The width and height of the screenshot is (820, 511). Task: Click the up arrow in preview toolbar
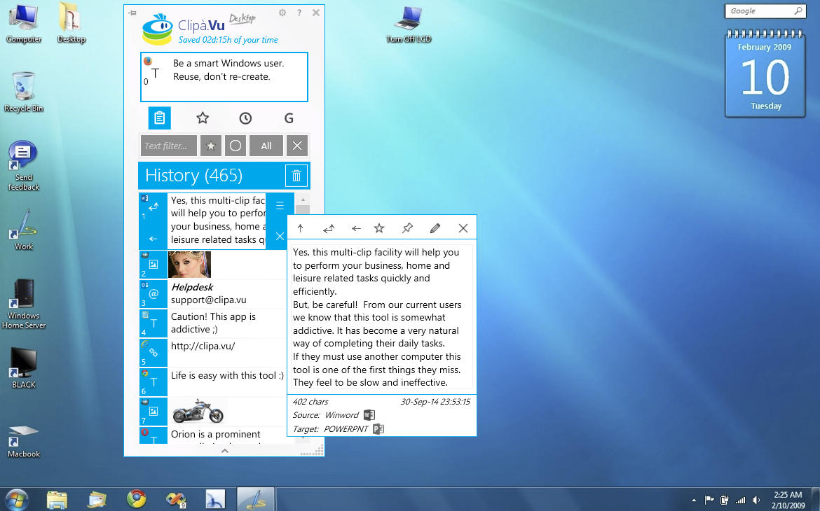click(300, 228)
